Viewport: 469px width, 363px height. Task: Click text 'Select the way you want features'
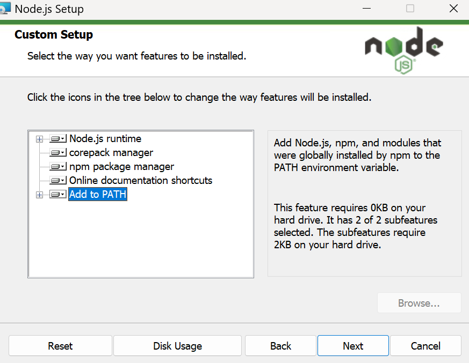click(x=136, y=56)
